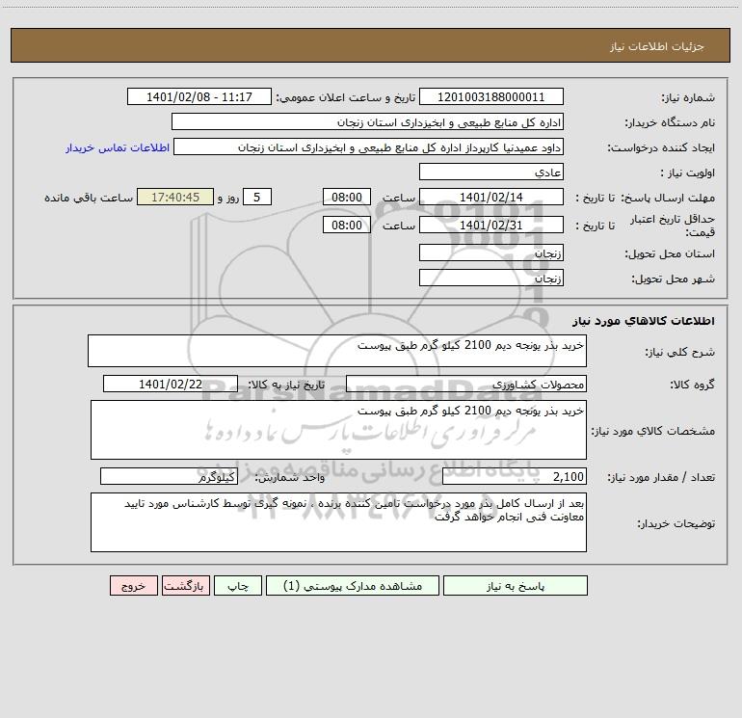
Task: Click the خروج exit button
Action: [x=133, y=585]
